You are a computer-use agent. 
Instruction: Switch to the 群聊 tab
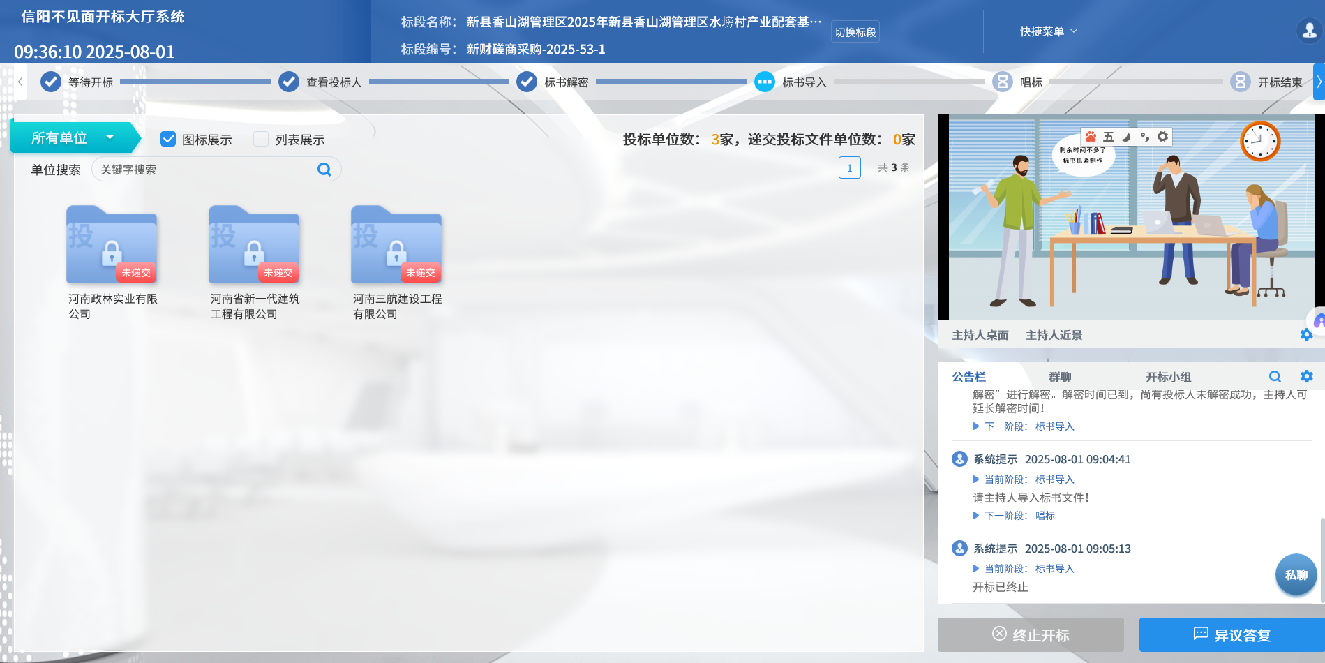coord(1059,377)
